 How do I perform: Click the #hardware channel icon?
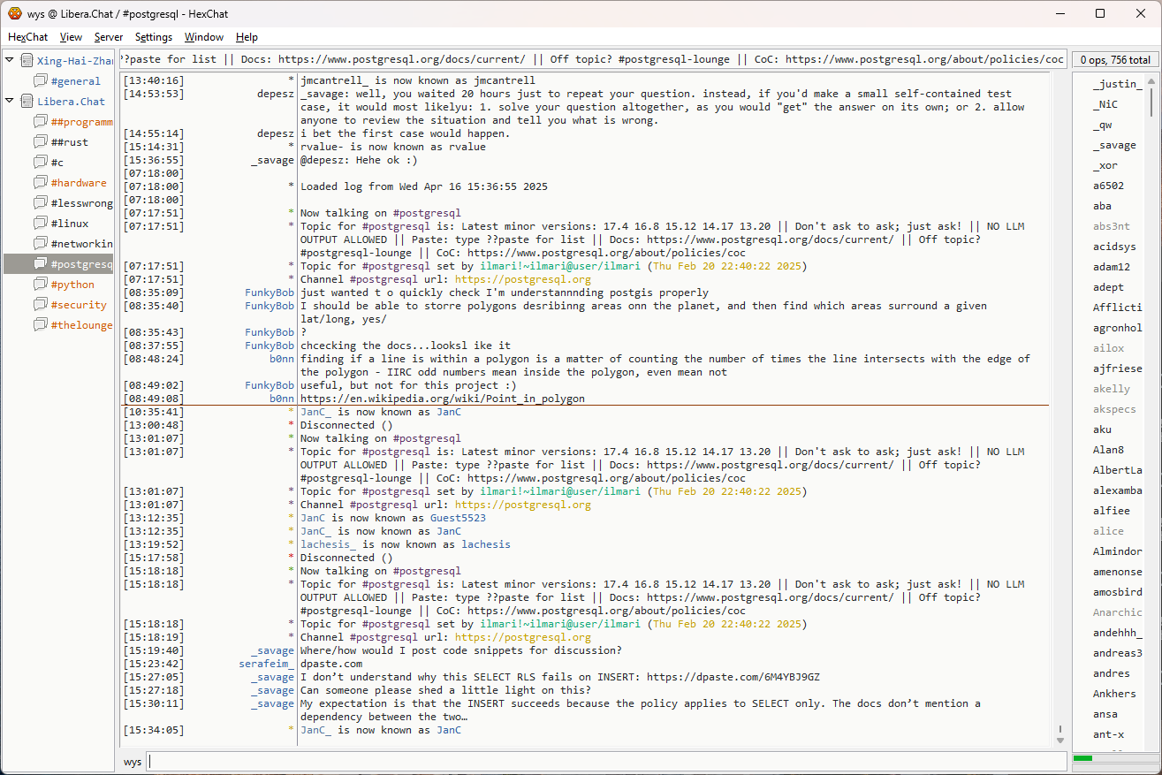coord(41,183)
